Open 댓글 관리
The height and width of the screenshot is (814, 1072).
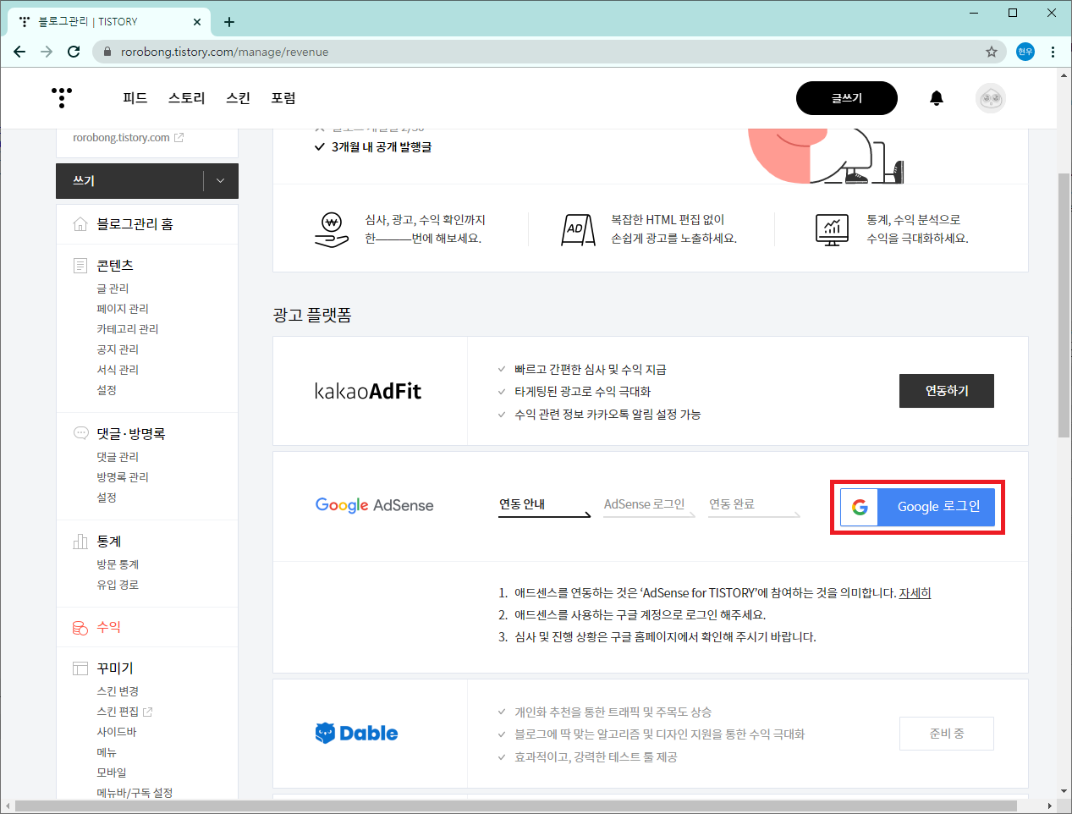tap(118, 457)
